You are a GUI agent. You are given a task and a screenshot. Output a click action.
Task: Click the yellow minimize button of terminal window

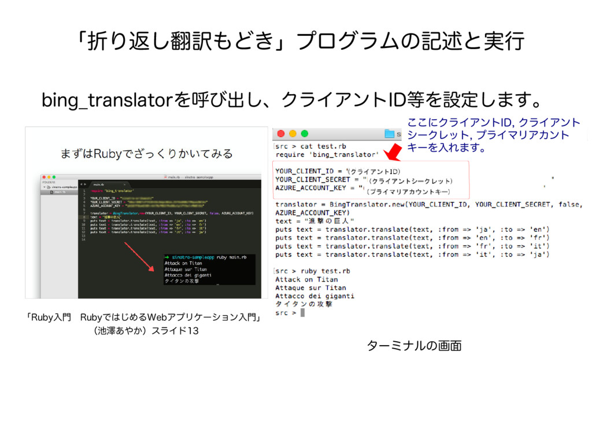[293, 134]
